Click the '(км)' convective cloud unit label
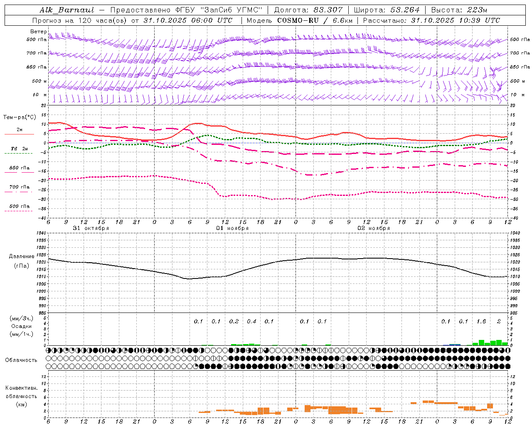The image size is (532, 425). pyautogui.click(x=21, y=404)
